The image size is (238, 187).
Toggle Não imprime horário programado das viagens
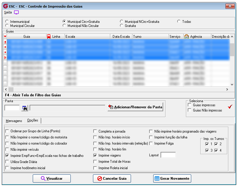pos(151,131)
